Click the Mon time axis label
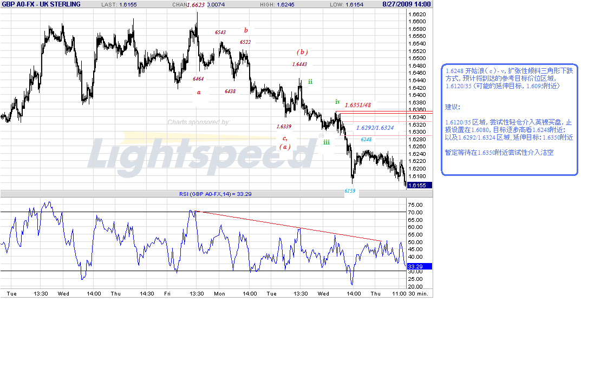Image resolution: width=594 pixels, height=381 pixels. (219, 293)
